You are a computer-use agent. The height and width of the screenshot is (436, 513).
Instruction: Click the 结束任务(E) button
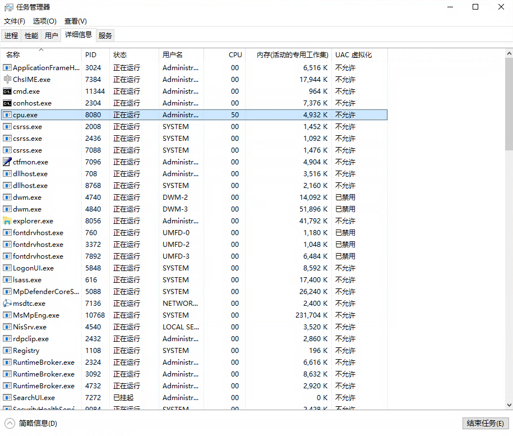(x=485, y=424)
